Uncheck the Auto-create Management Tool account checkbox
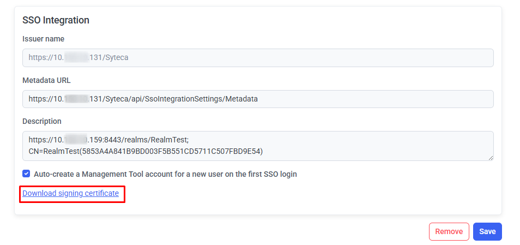The image size is (520, 245). 26,174
